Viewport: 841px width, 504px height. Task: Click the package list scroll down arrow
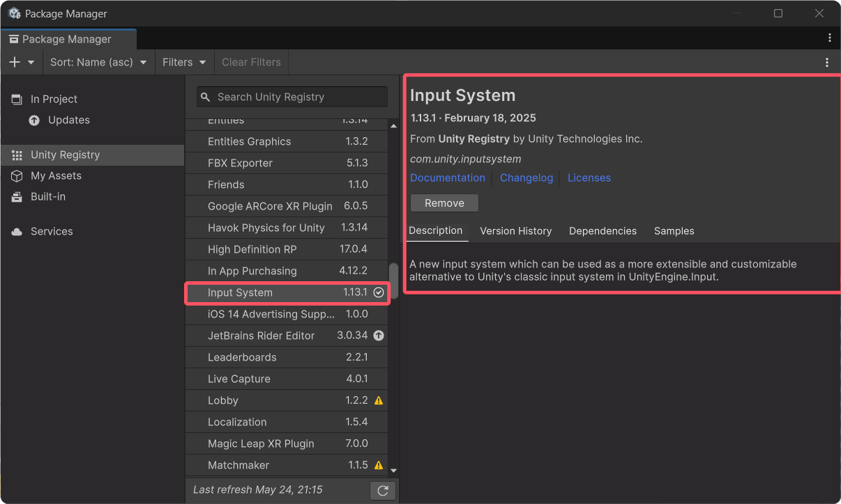(393, 471)
